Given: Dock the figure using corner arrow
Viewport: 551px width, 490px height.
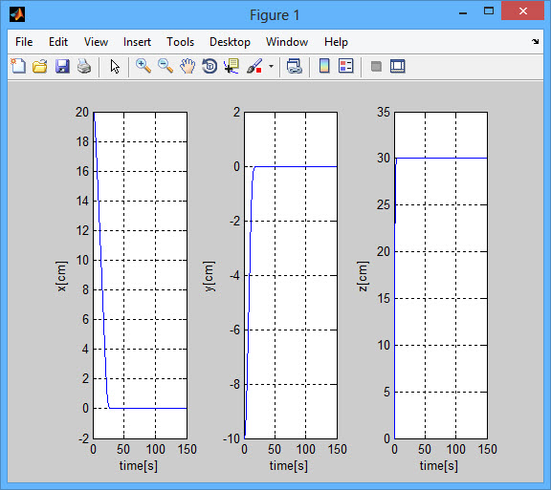Looking at the screenshot, I should [x=535, y=41].
